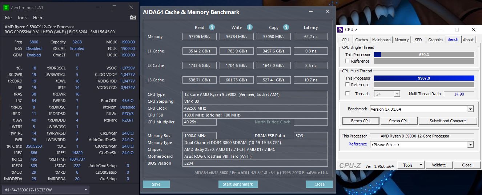The height and width of the screenshot is (195, 482).
Task: Click the ZenTimings green Z app icon
Action: click(6, 7)
